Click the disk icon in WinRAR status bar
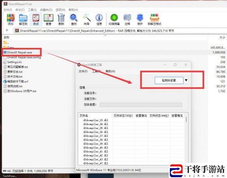 tap(5, 171)
